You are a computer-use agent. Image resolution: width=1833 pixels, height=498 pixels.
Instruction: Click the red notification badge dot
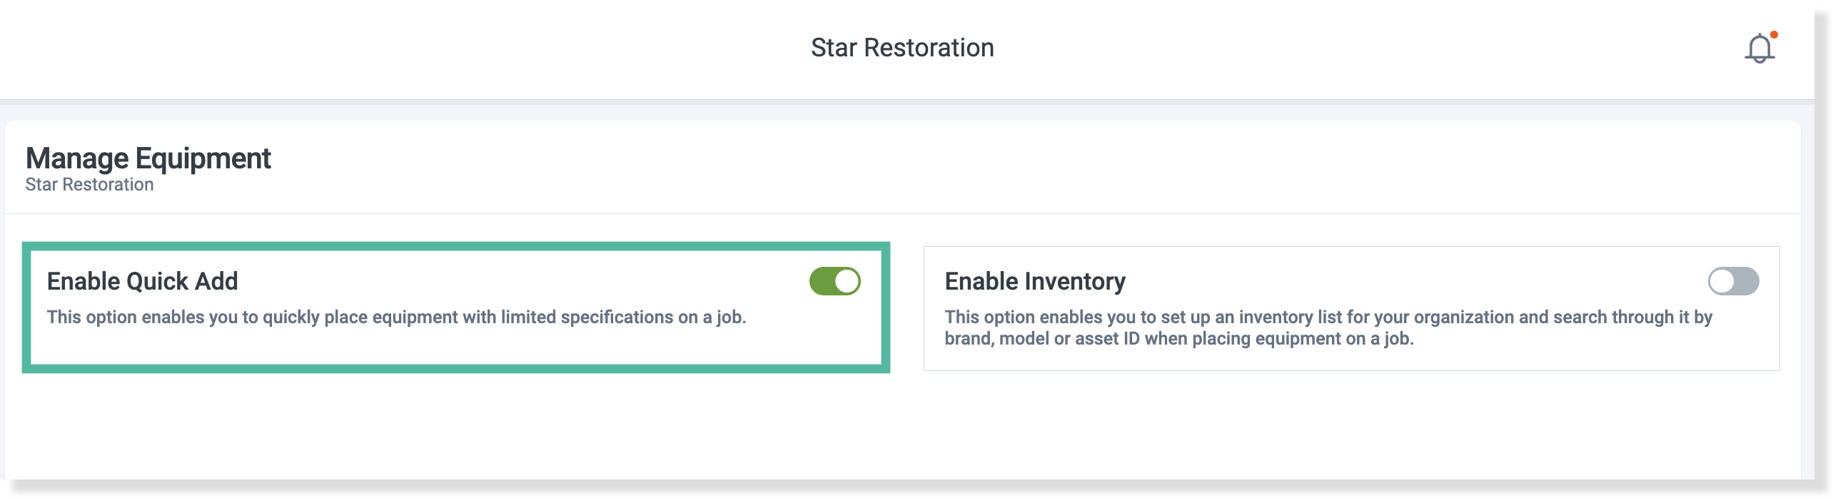point(1774,34)
